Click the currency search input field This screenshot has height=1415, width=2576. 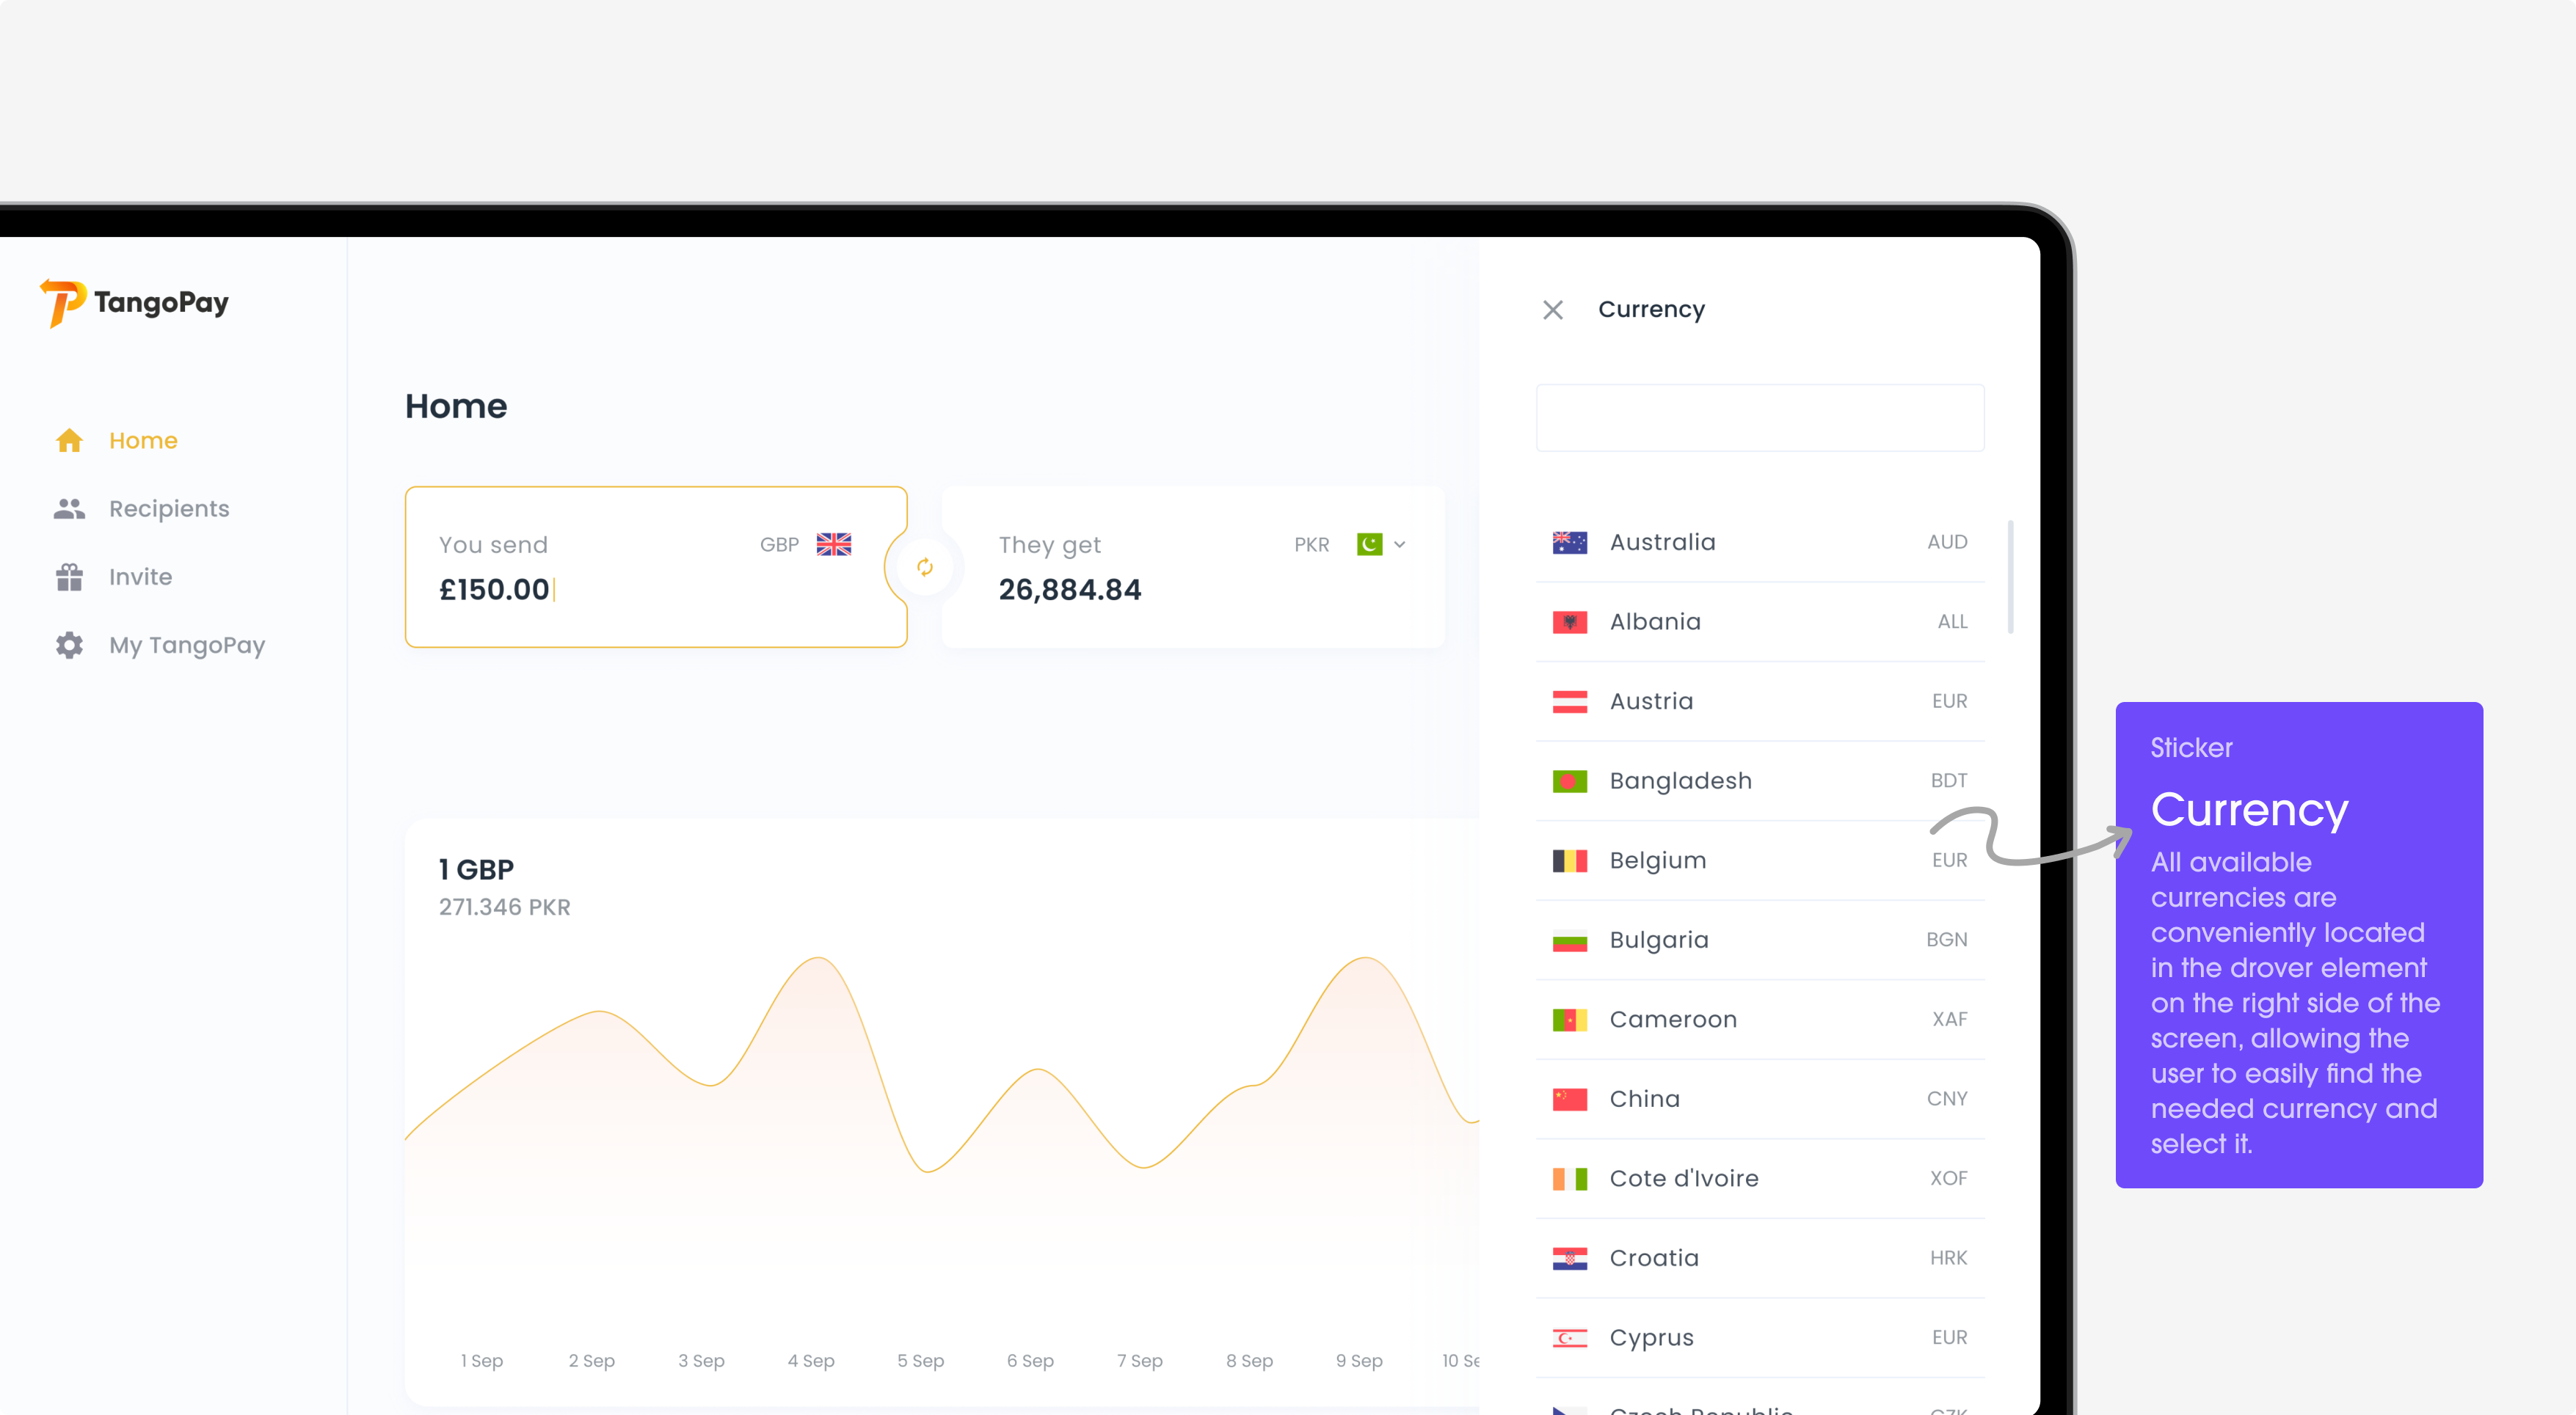(x=1760, y=417)
